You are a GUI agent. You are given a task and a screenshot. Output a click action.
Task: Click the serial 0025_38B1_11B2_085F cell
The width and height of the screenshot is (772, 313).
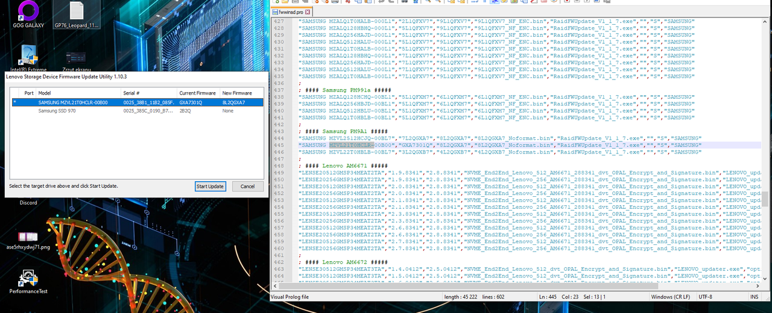click(148, 102)
